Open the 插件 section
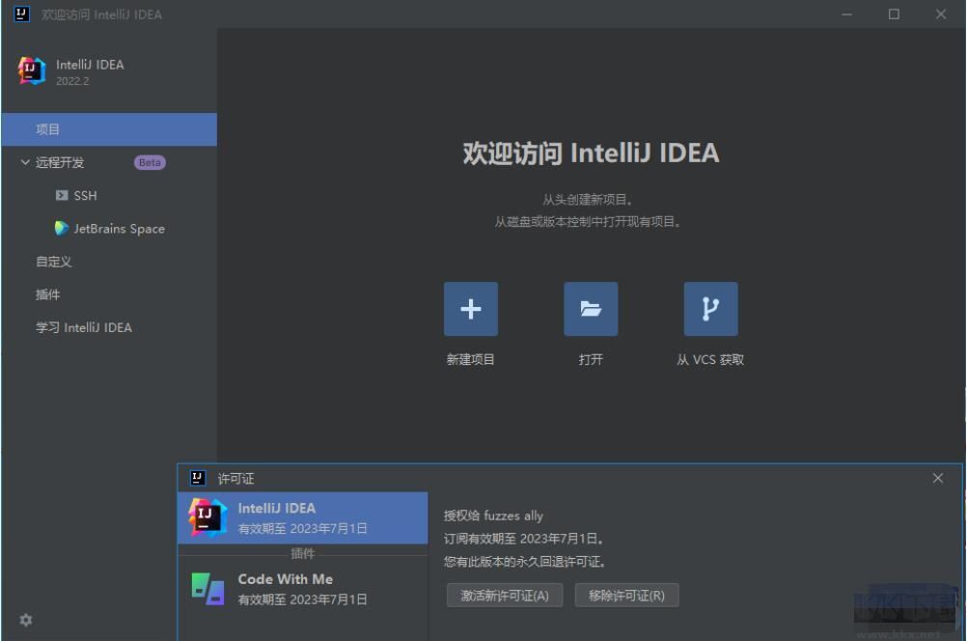 coord(44,293)
